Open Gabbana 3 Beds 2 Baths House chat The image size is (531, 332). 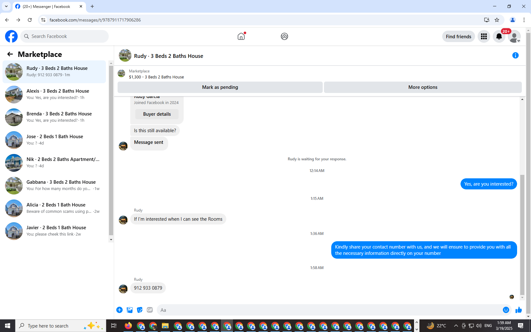pos(54,186)
